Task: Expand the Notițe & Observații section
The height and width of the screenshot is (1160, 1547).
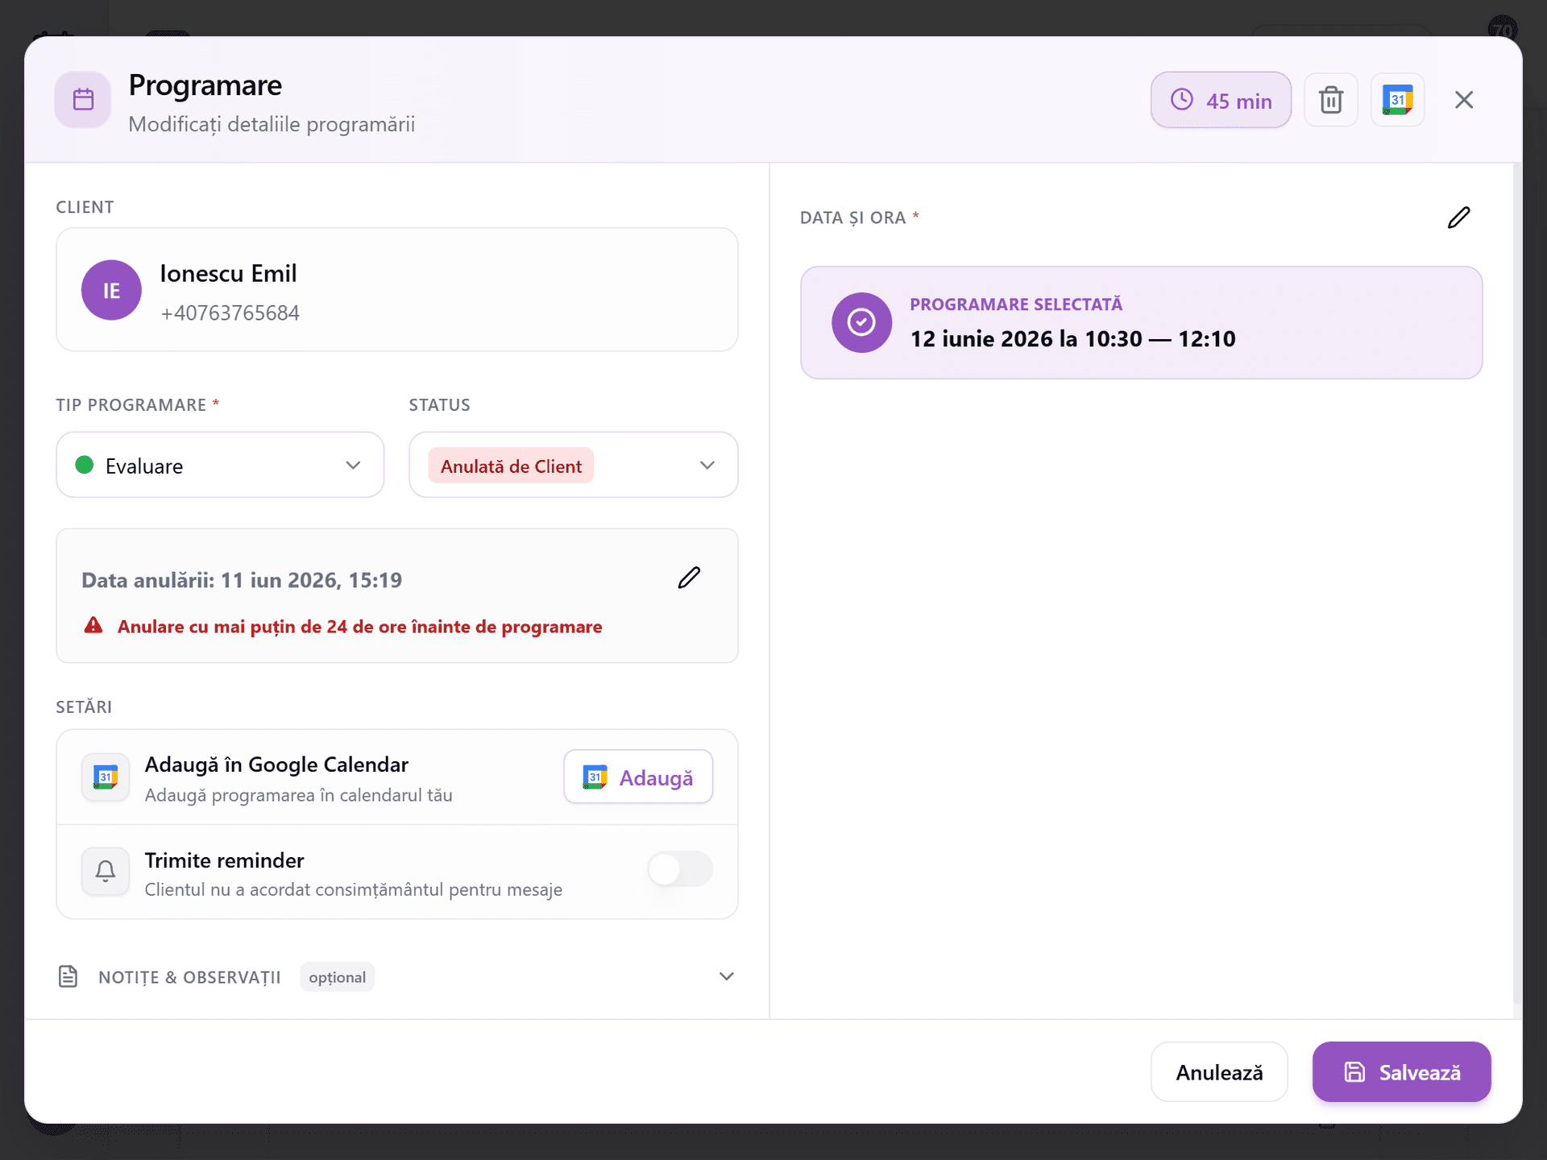Action: [x=396, y=976]
